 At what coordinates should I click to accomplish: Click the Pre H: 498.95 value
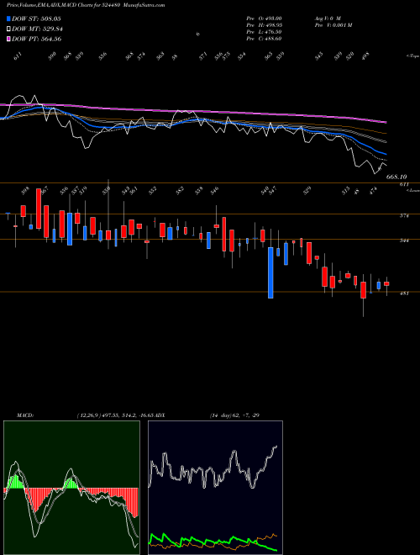(264, 25)
